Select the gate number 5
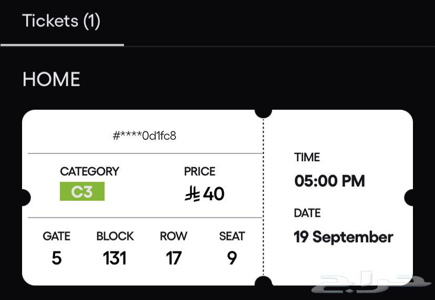The width and height of the screenshot is (435, 300). tap(56, 258)
